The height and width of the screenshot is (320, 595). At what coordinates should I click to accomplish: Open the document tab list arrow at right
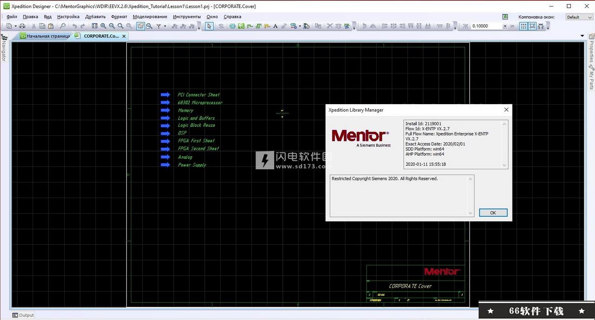tap(582, 36)
